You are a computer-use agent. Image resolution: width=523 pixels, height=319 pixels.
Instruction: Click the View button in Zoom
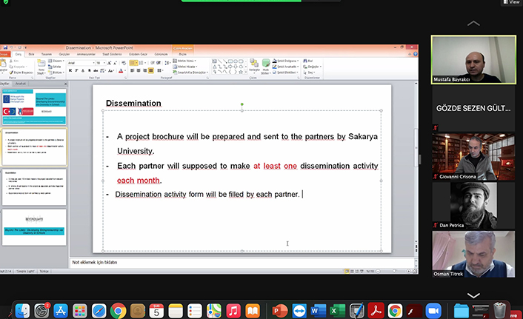pyautogui.click(x=510, y=3)
